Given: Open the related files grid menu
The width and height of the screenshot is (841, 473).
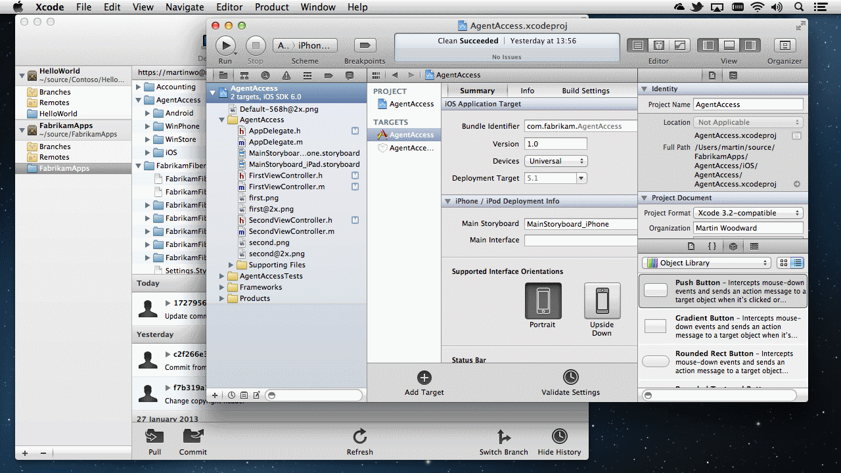Looking at the screenshot, I should 376,76.
